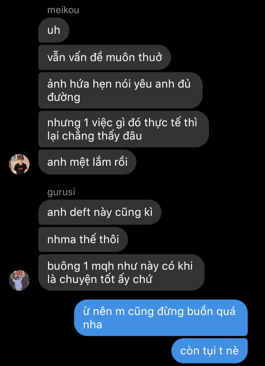
Task: Open the meikou sender name
Action: click(63, 10)
